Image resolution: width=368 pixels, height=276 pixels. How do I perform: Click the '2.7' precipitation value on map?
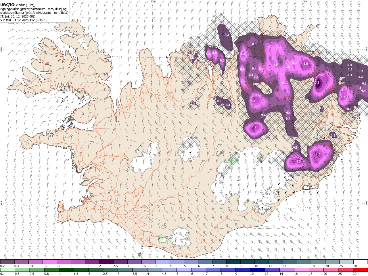click(x=317, y=83)
